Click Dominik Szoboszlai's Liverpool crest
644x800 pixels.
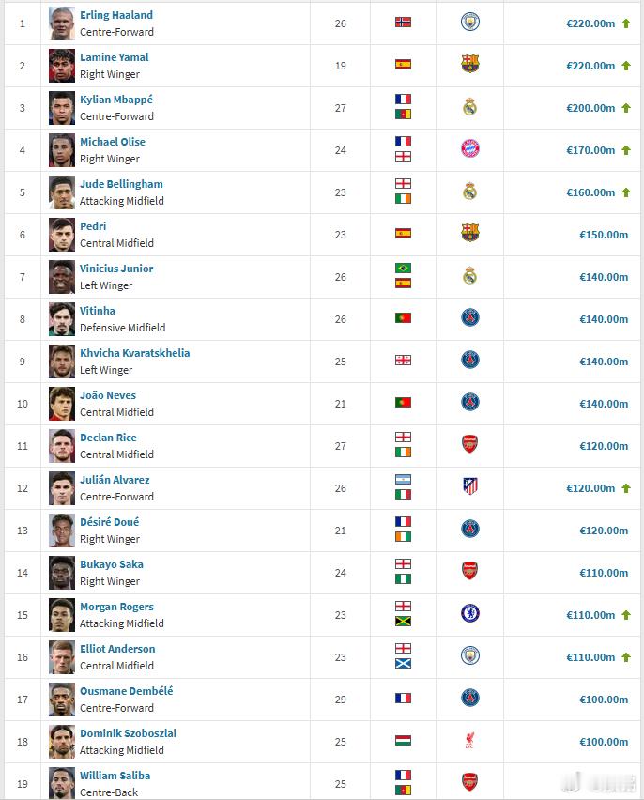click(470, 740)
